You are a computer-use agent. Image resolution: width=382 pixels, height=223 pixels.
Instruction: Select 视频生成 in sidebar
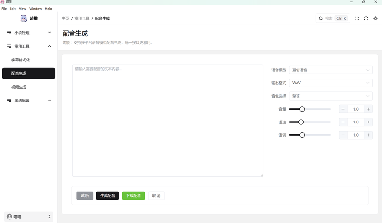29,87
